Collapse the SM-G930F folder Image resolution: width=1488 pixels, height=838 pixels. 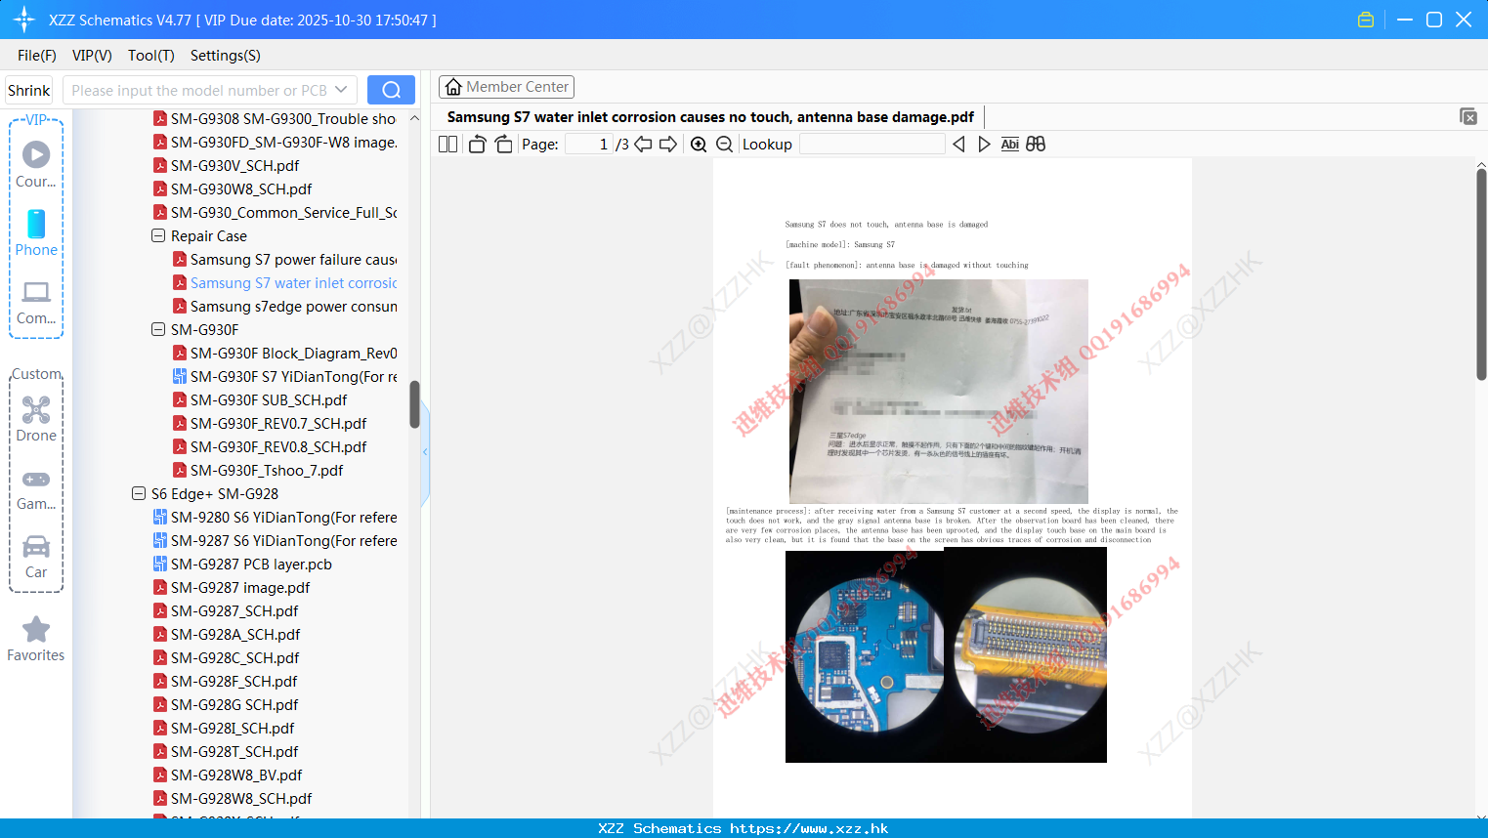(x=158, y=329)
